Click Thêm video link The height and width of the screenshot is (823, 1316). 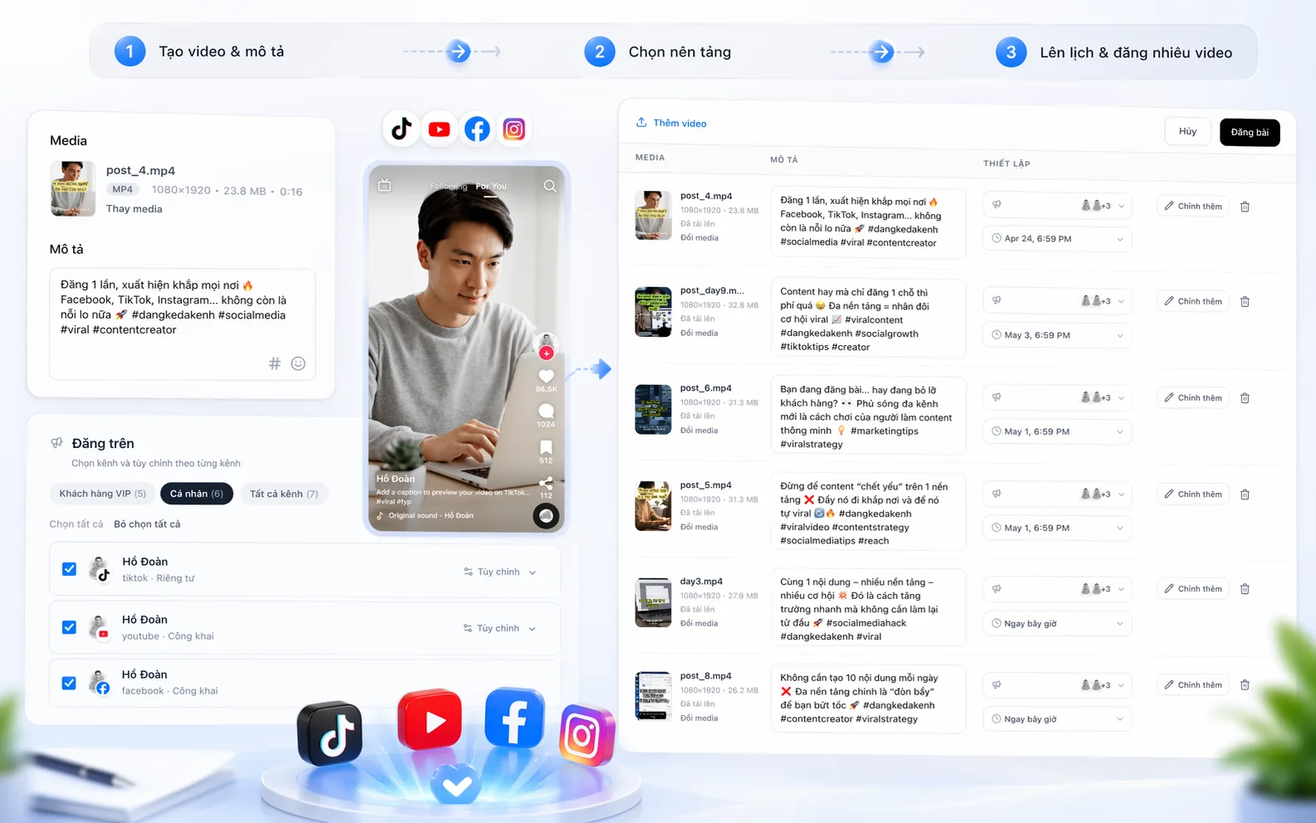coord(680,124)
